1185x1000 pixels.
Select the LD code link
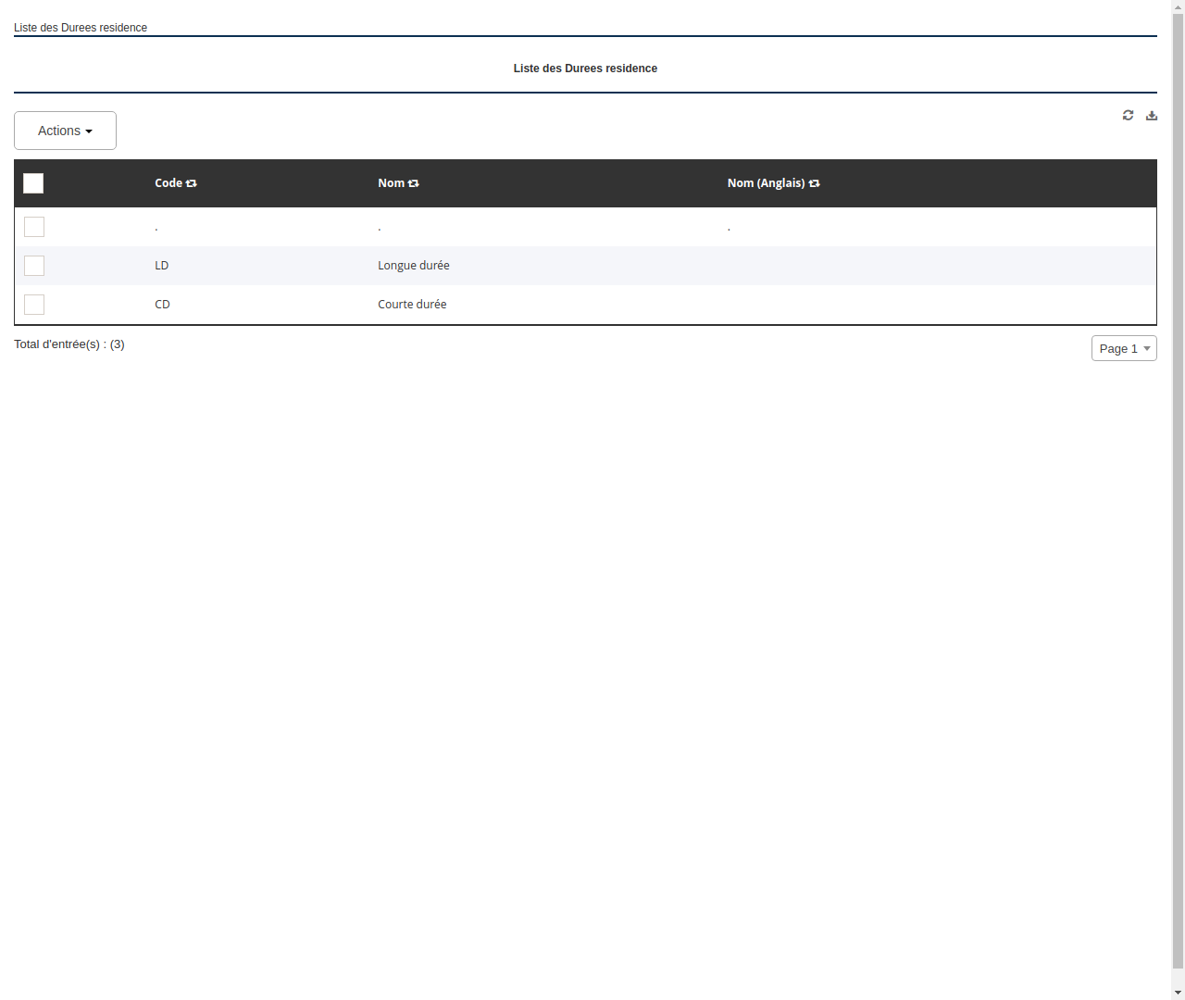(x=161, y=266)
